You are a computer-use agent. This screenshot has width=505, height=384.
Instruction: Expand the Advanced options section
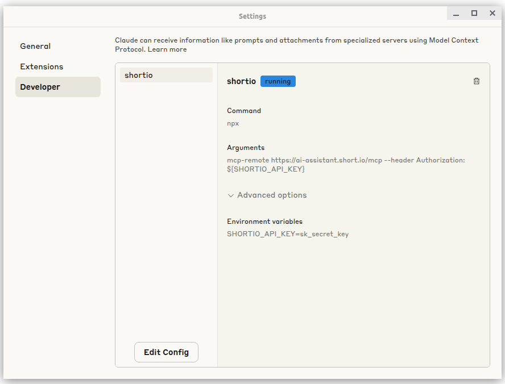coord(267,195)
